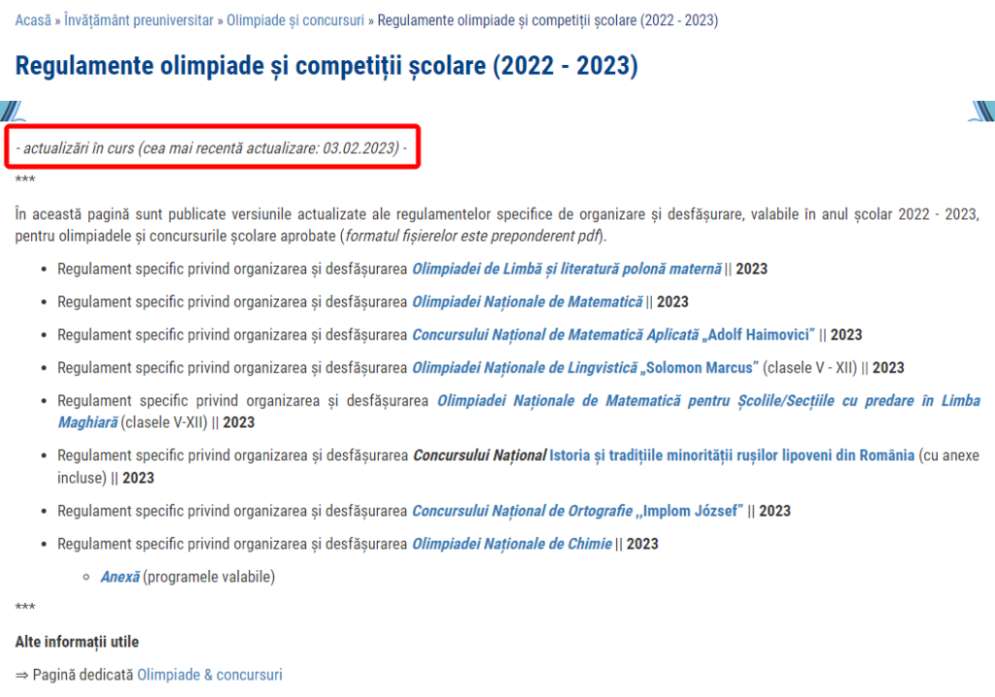995x697 pixels.
Task: Open the Olimpiadei Naționale de Chimie regulation
Action: (511, 544)
